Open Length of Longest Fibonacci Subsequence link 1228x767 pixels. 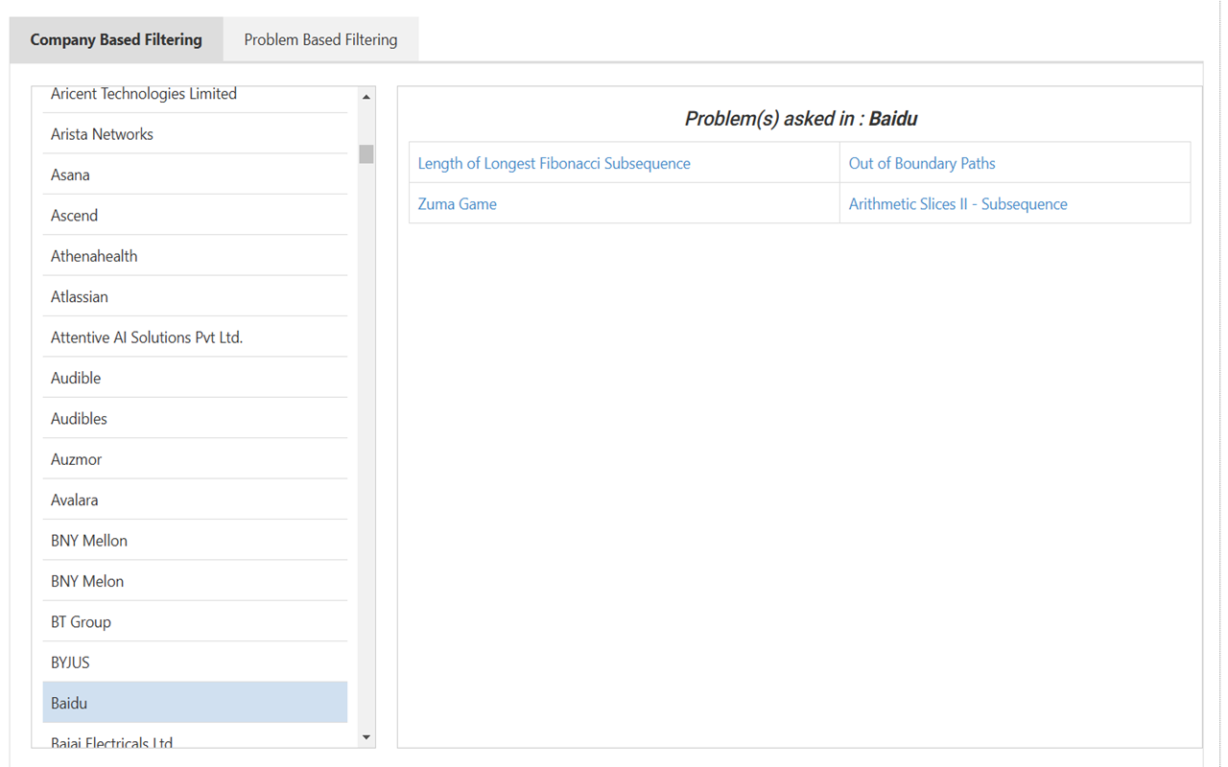[x=554, y=163]
